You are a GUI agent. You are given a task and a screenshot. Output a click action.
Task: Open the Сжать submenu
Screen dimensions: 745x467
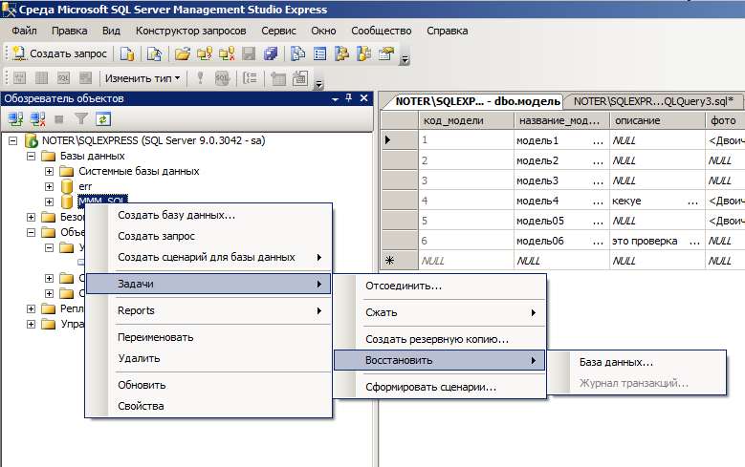coord(440,312)
